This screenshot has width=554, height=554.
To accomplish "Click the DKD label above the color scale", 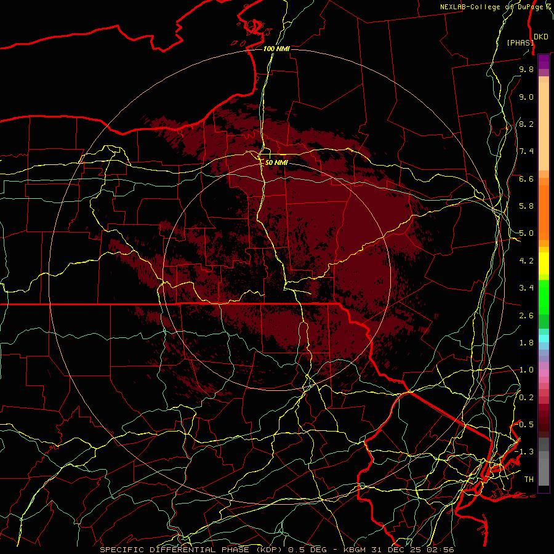I will point(541,36).
